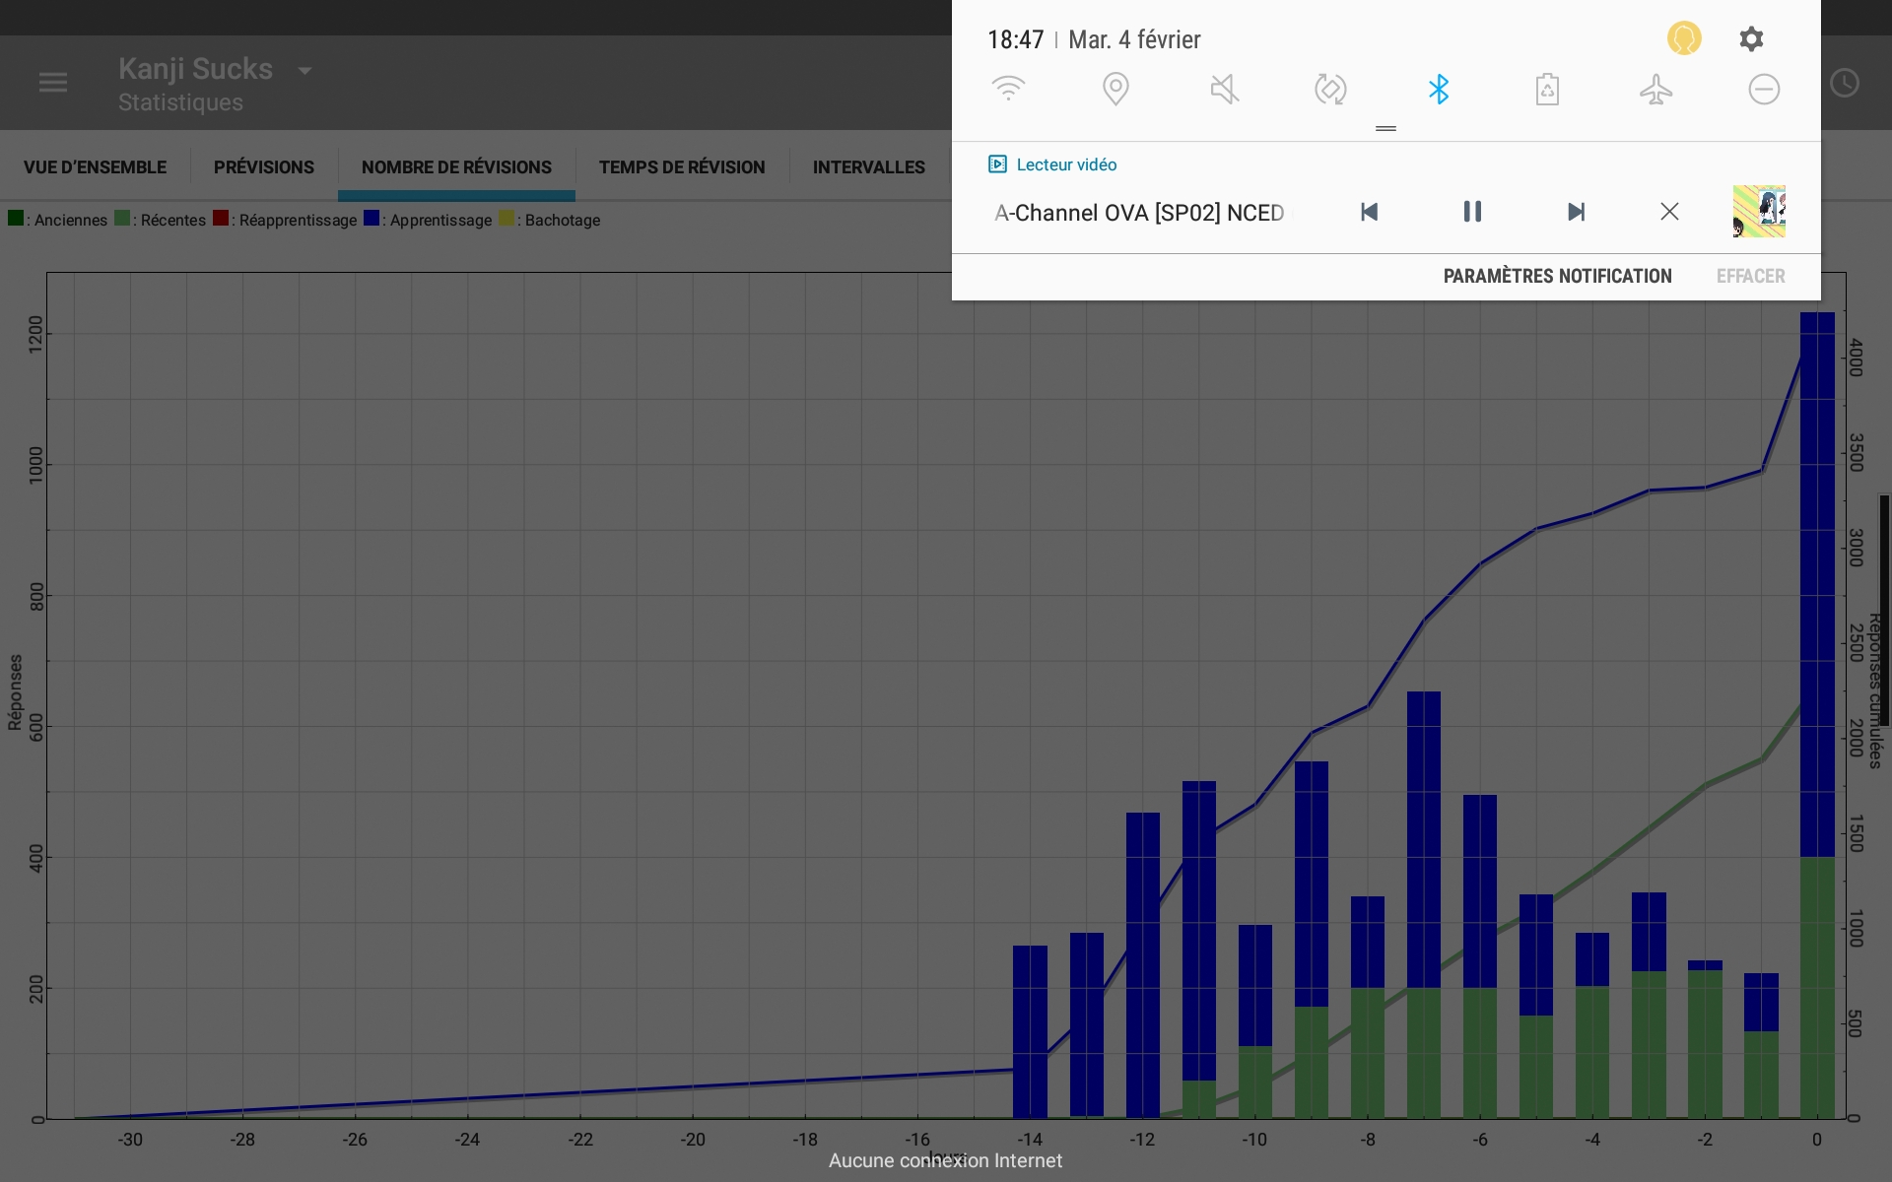Viewport: 1892px width, 1182px height.
Task: Dismiss the video player notification
Action: click(x=1669, y=212)
